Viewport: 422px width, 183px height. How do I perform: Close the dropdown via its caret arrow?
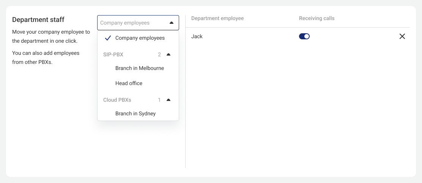pyautogui.click(x=172, y=23)
